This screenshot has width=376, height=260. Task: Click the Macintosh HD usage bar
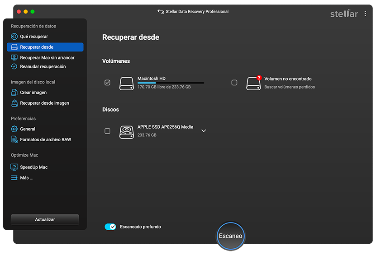pyautogui.click(x=171, y=83)
